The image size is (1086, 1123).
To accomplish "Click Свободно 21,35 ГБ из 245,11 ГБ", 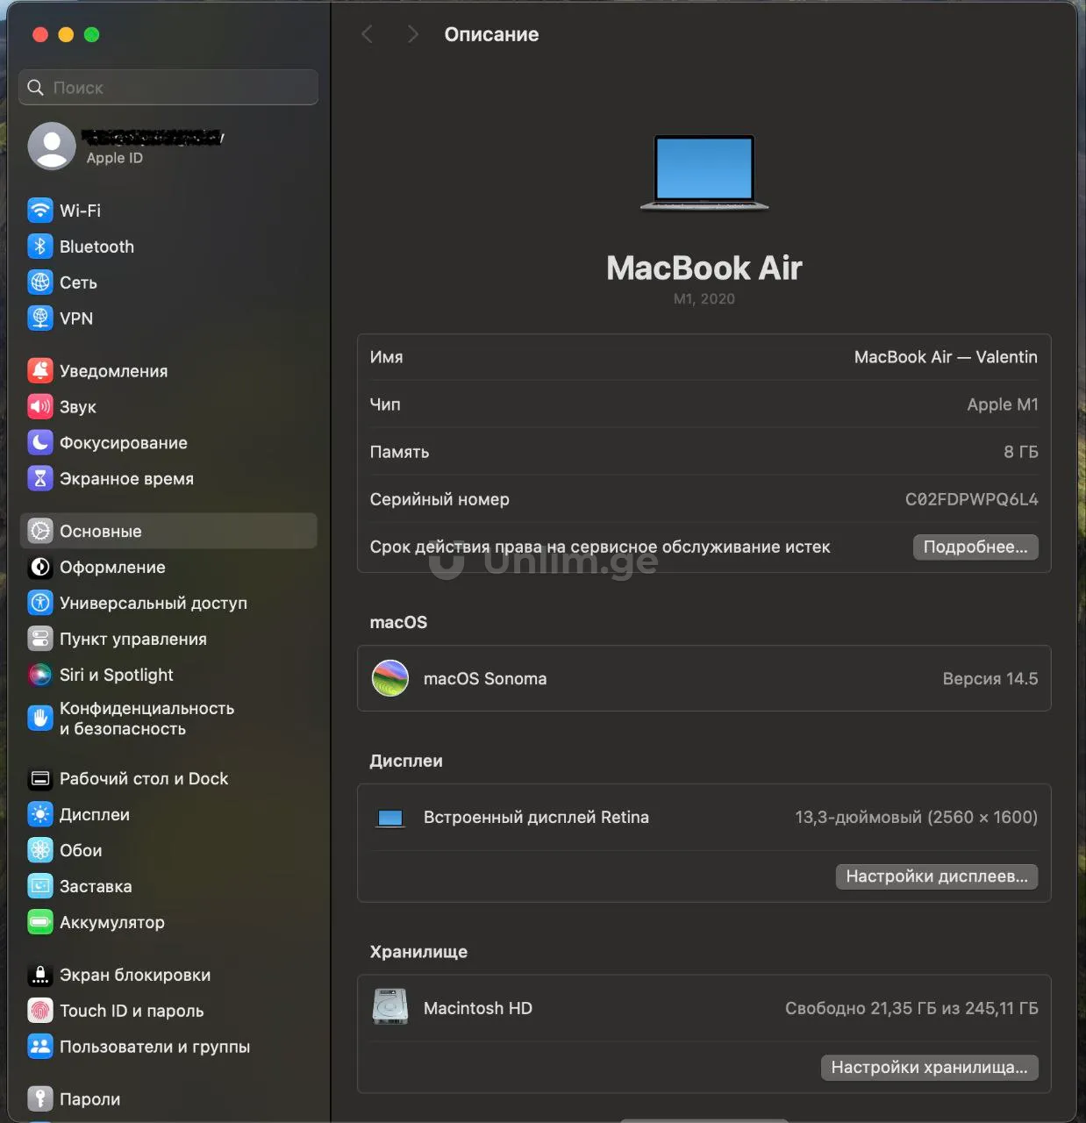I will click(x=911, y=1008).
